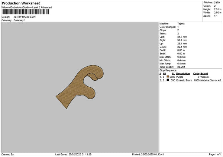Click the Description column header
The image size is (223, 157).
tap(183, 73)
